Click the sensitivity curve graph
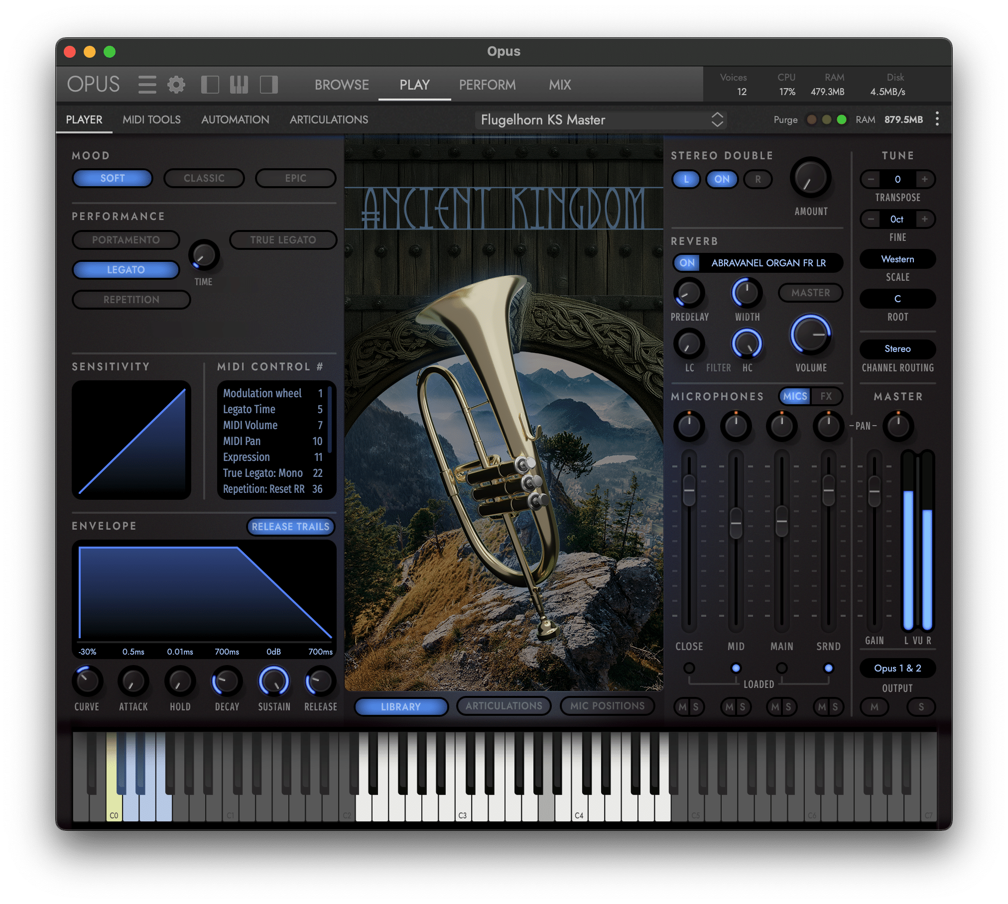The image size is (1008, 904). 131,440
